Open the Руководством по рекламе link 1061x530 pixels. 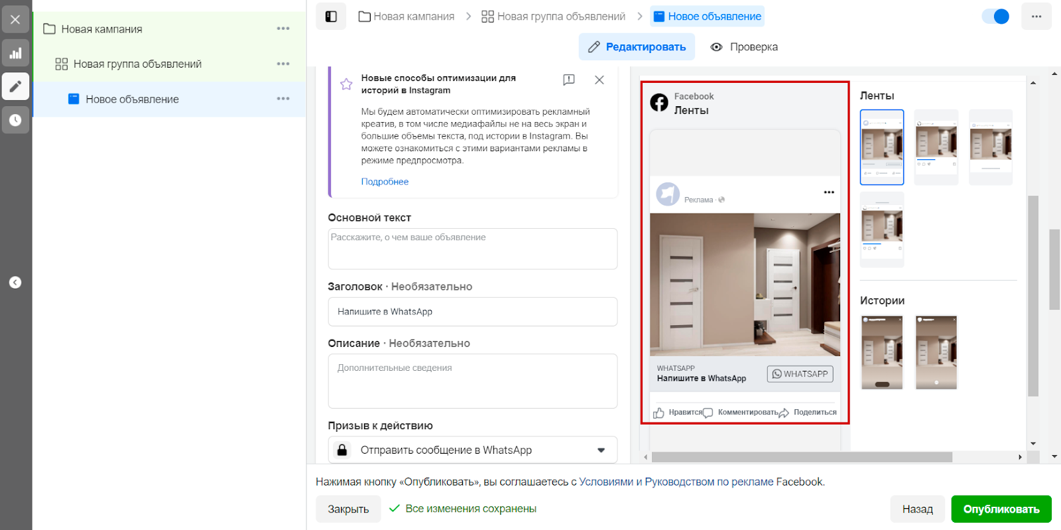click(710, 482)
